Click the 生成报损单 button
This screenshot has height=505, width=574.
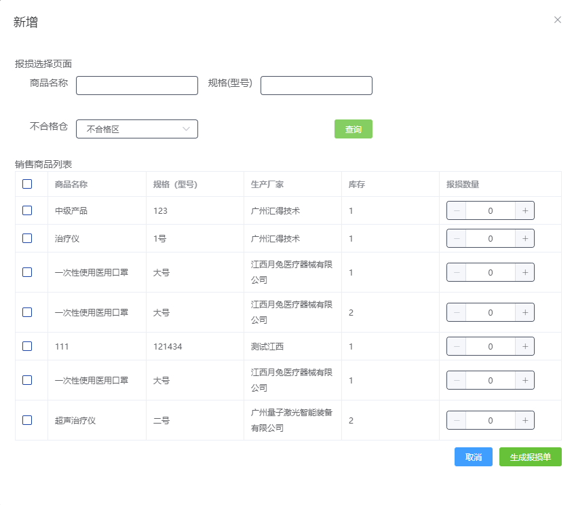tap(530, 457)
